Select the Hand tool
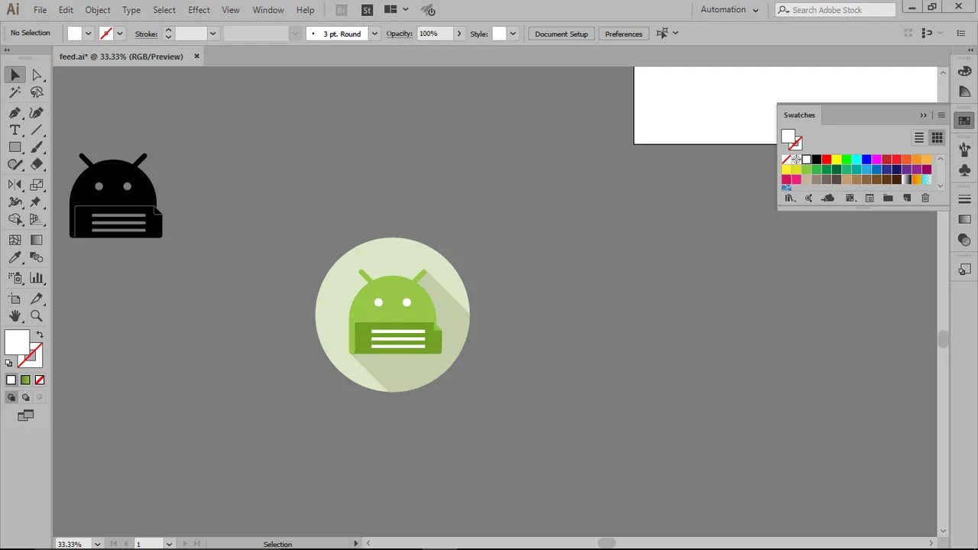The width and height of the screenshot is (978, 550). 15,315
